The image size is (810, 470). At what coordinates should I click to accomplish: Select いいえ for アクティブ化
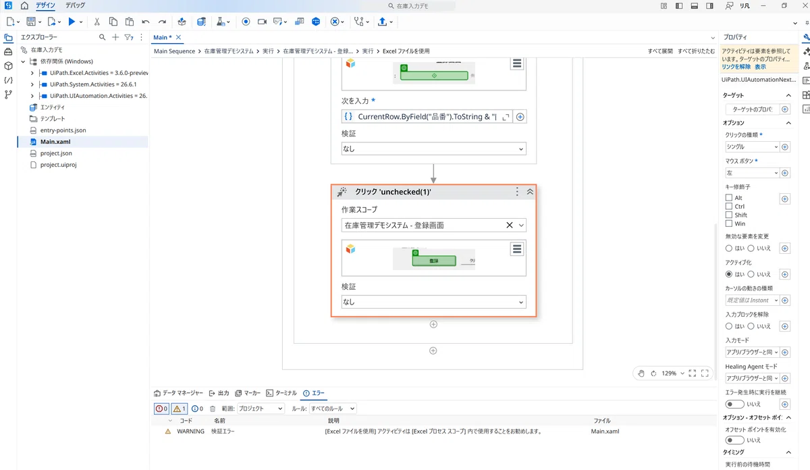pos(752,274)
